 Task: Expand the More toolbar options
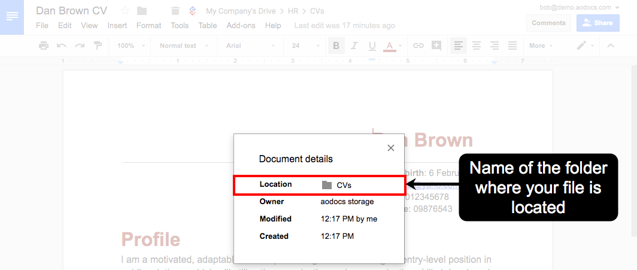pyautogui.click(x=541, y=45)
